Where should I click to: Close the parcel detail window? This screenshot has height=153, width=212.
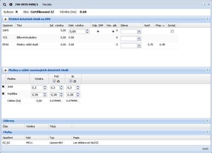(x=209, y=5)
